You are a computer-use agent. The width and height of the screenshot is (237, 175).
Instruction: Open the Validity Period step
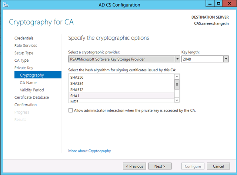click(32, 90)
